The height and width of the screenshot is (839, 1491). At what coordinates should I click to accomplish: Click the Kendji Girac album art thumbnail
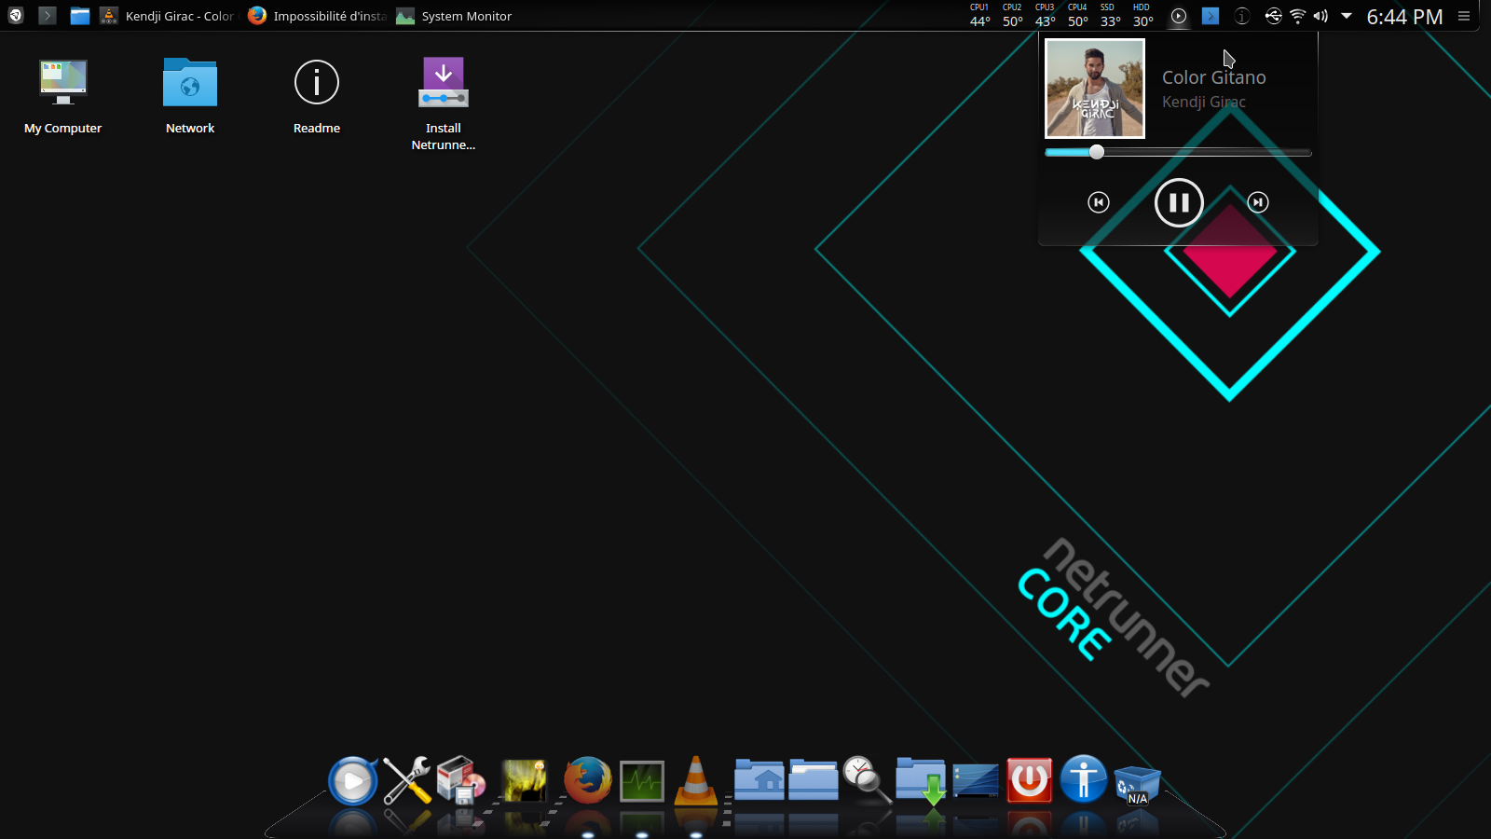coord(1095,89)
